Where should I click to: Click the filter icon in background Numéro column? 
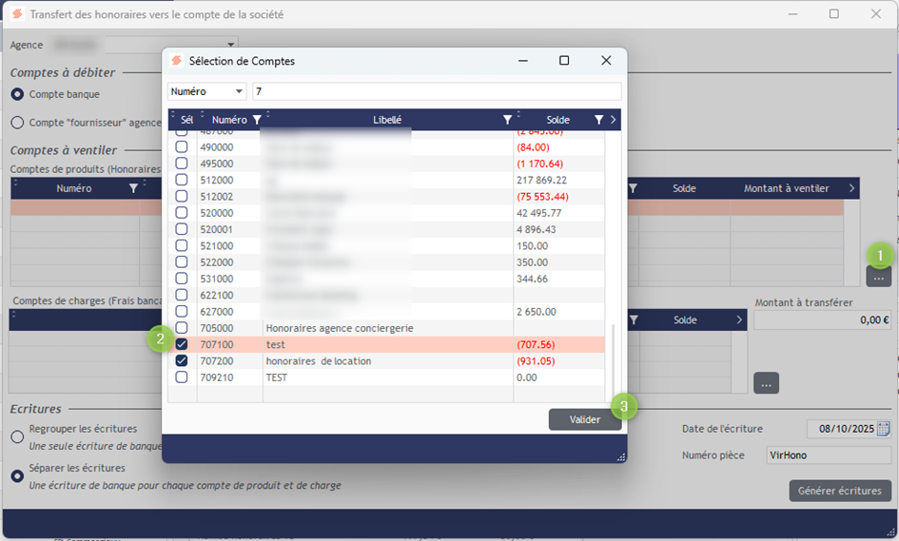point(132,188)
